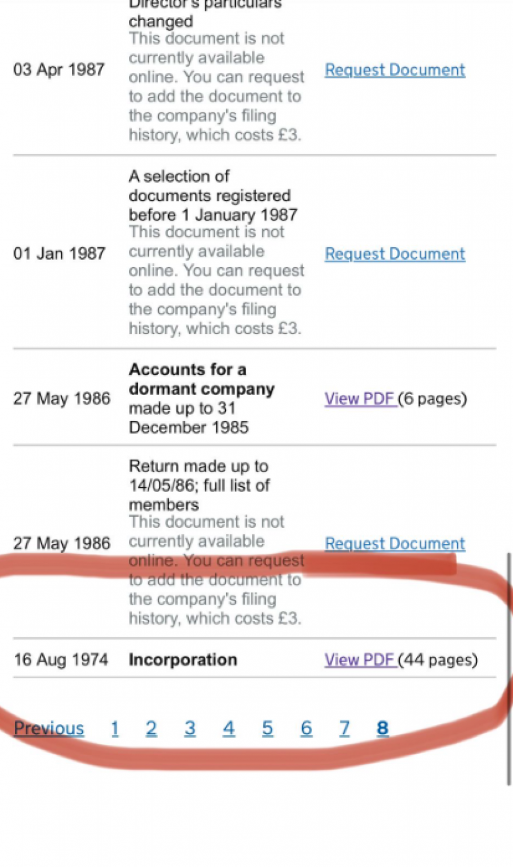The width and height of the screenshot is (513, 867).
Task: Click the 16 Aug 1974 filing date
Action: tap(61, 660)
